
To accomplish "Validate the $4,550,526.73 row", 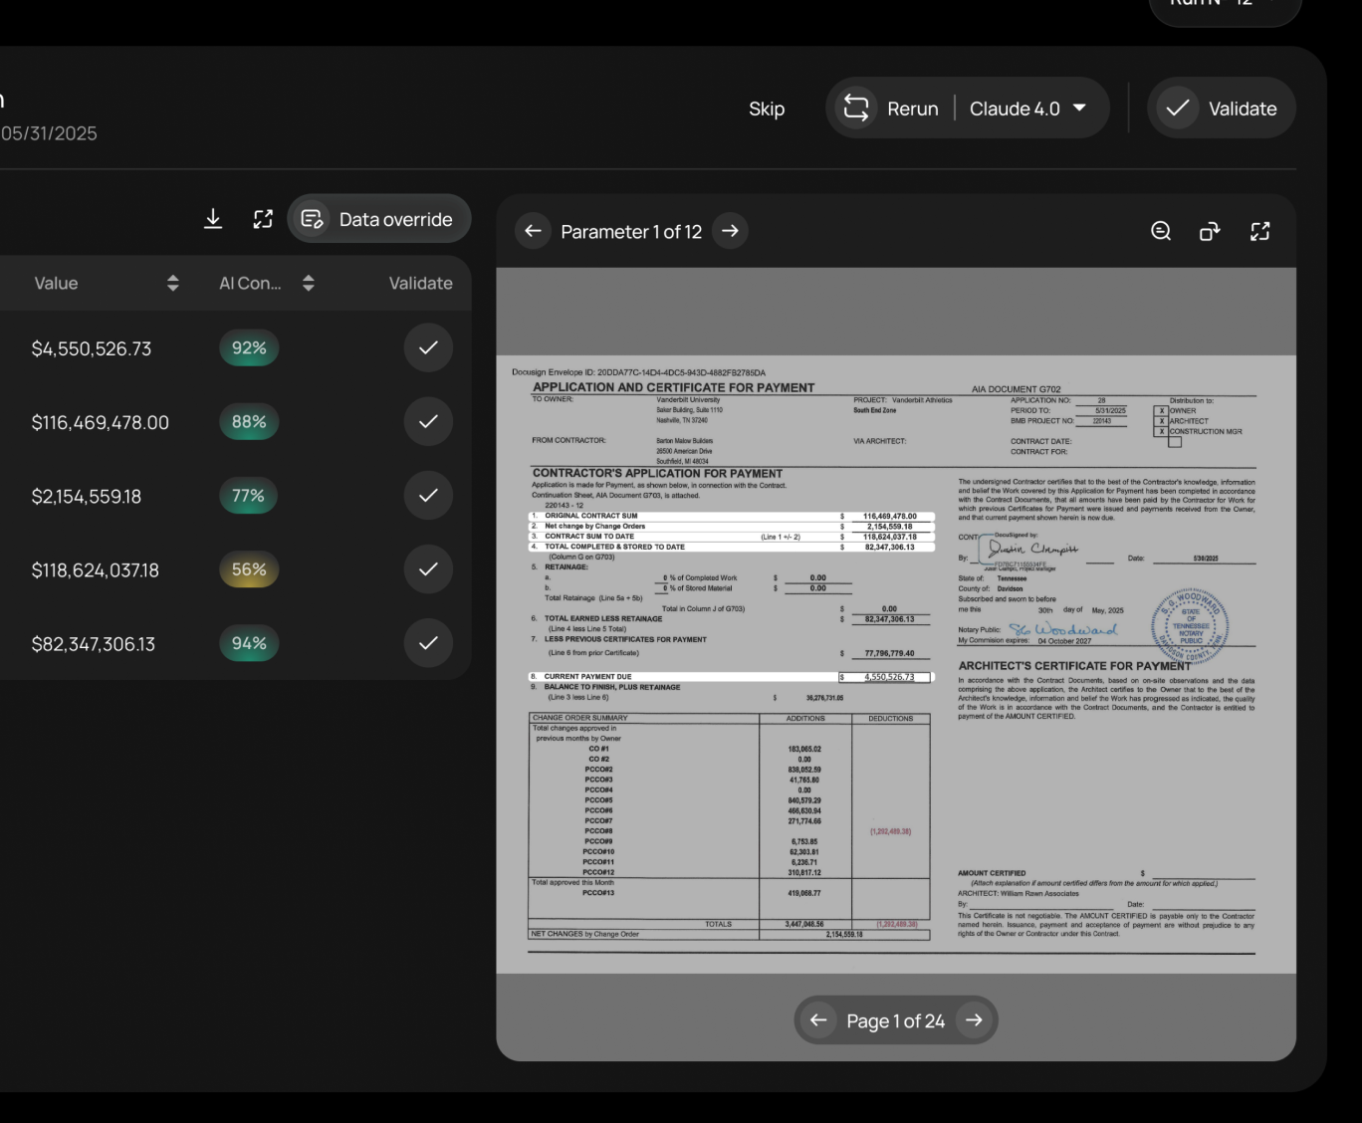I will pyautogui.click(x=428, y=348).
